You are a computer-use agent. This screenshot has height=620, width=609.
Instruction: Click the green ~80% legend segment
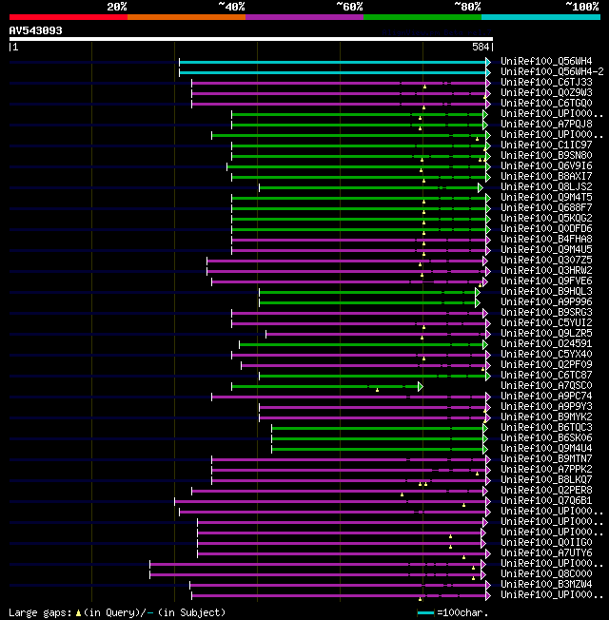tap(422, 17)
